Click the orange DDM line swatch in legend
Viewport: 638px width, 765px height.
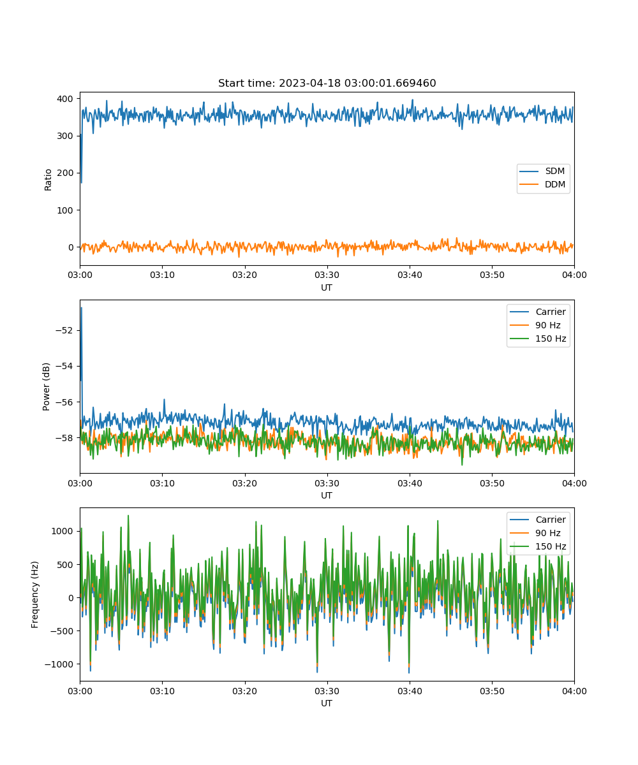click(x=530, y=185)
